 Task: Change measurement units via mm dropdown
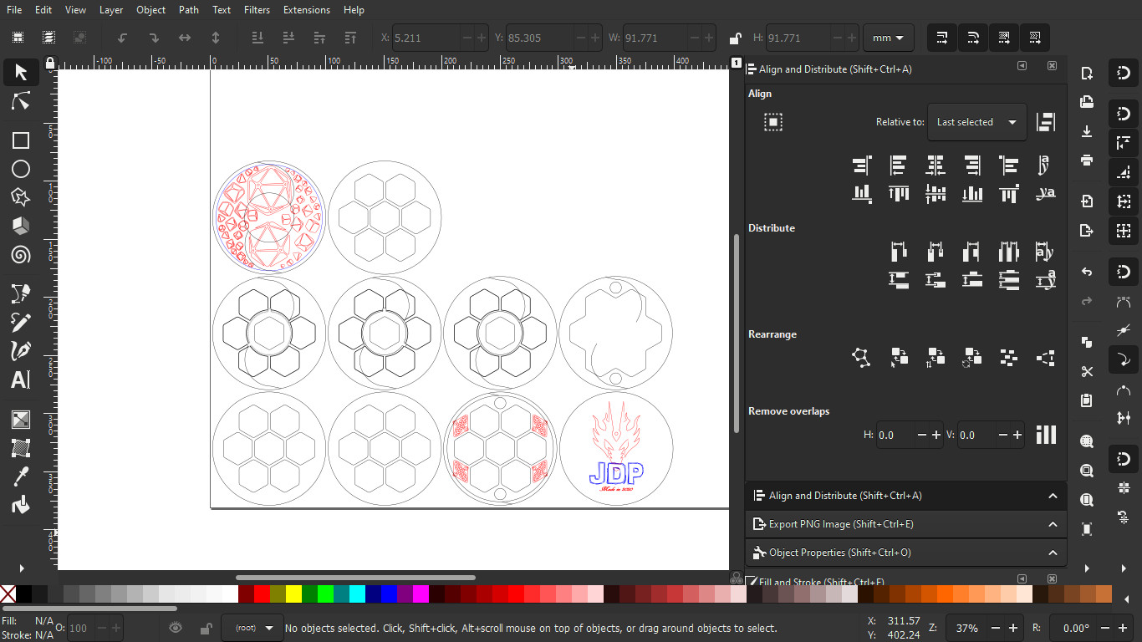point(889,38)
